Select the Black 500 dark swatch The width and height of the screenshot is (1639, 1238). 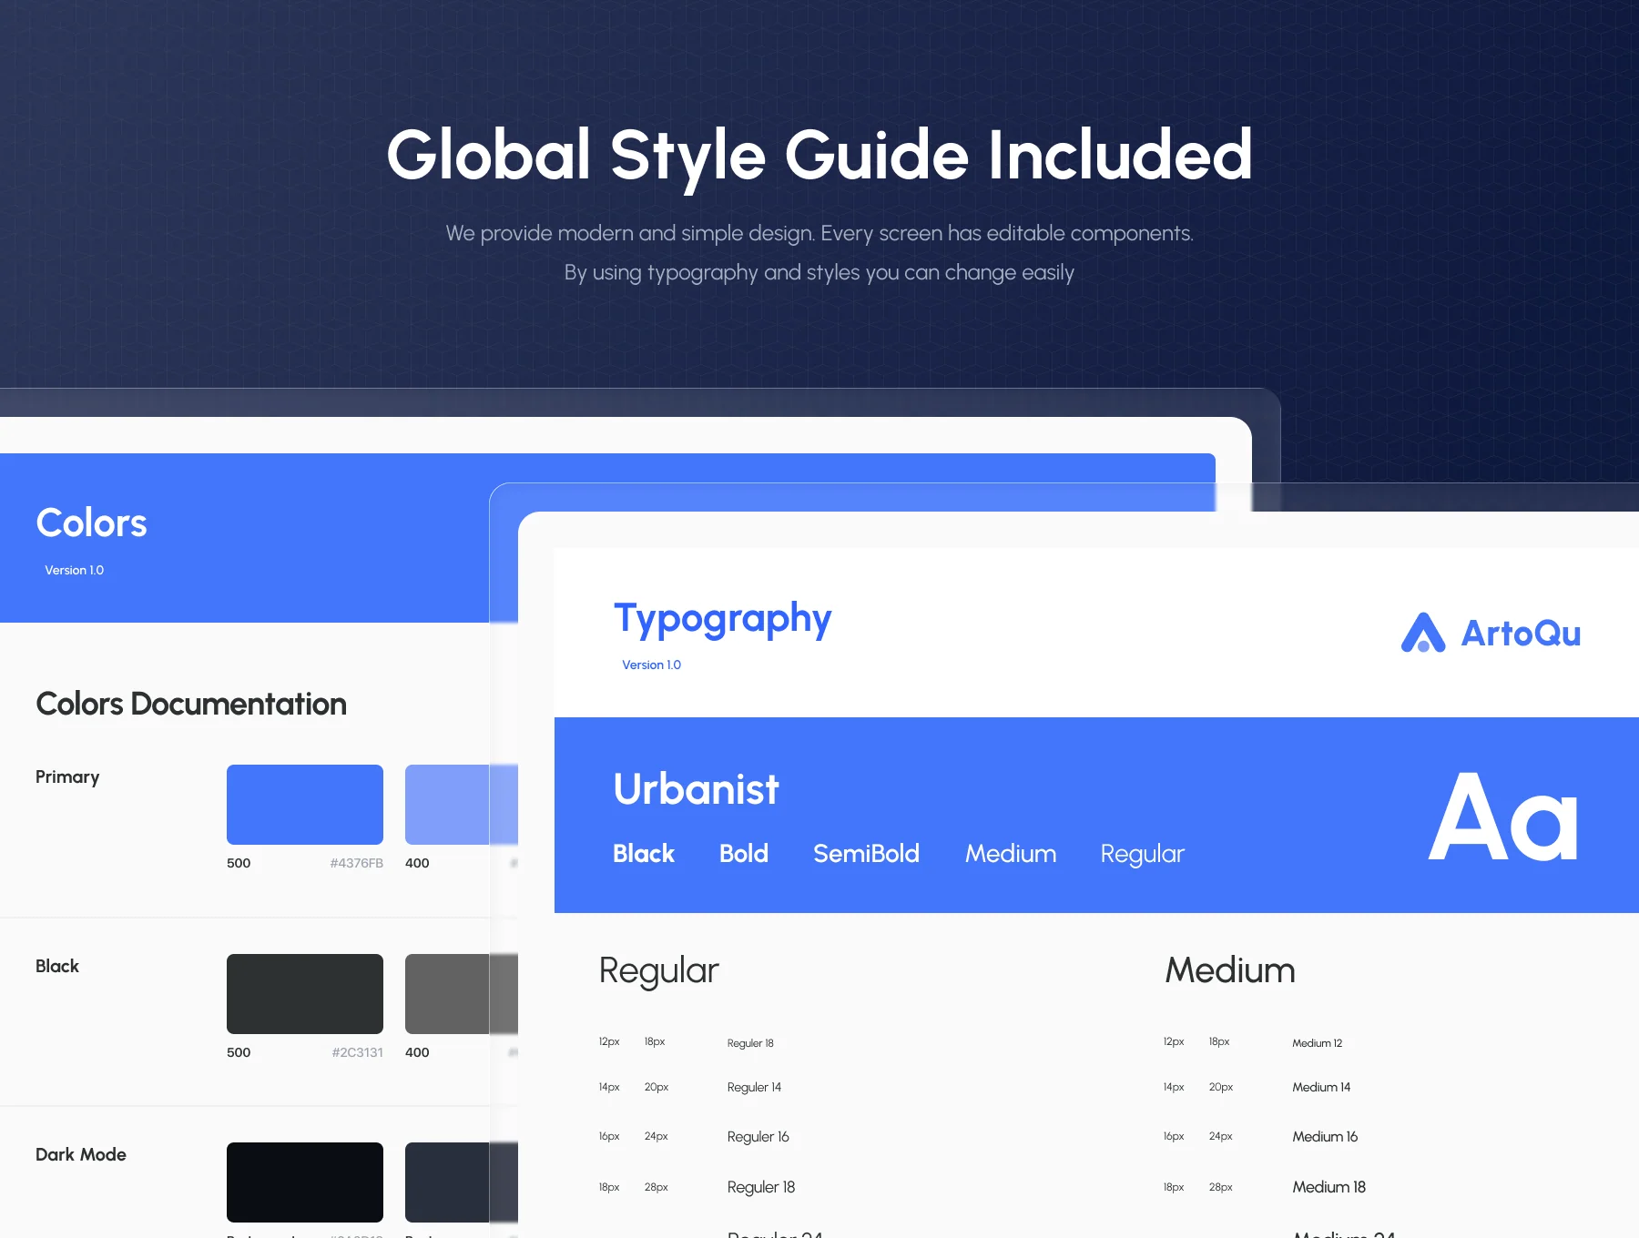pos(305,994)
